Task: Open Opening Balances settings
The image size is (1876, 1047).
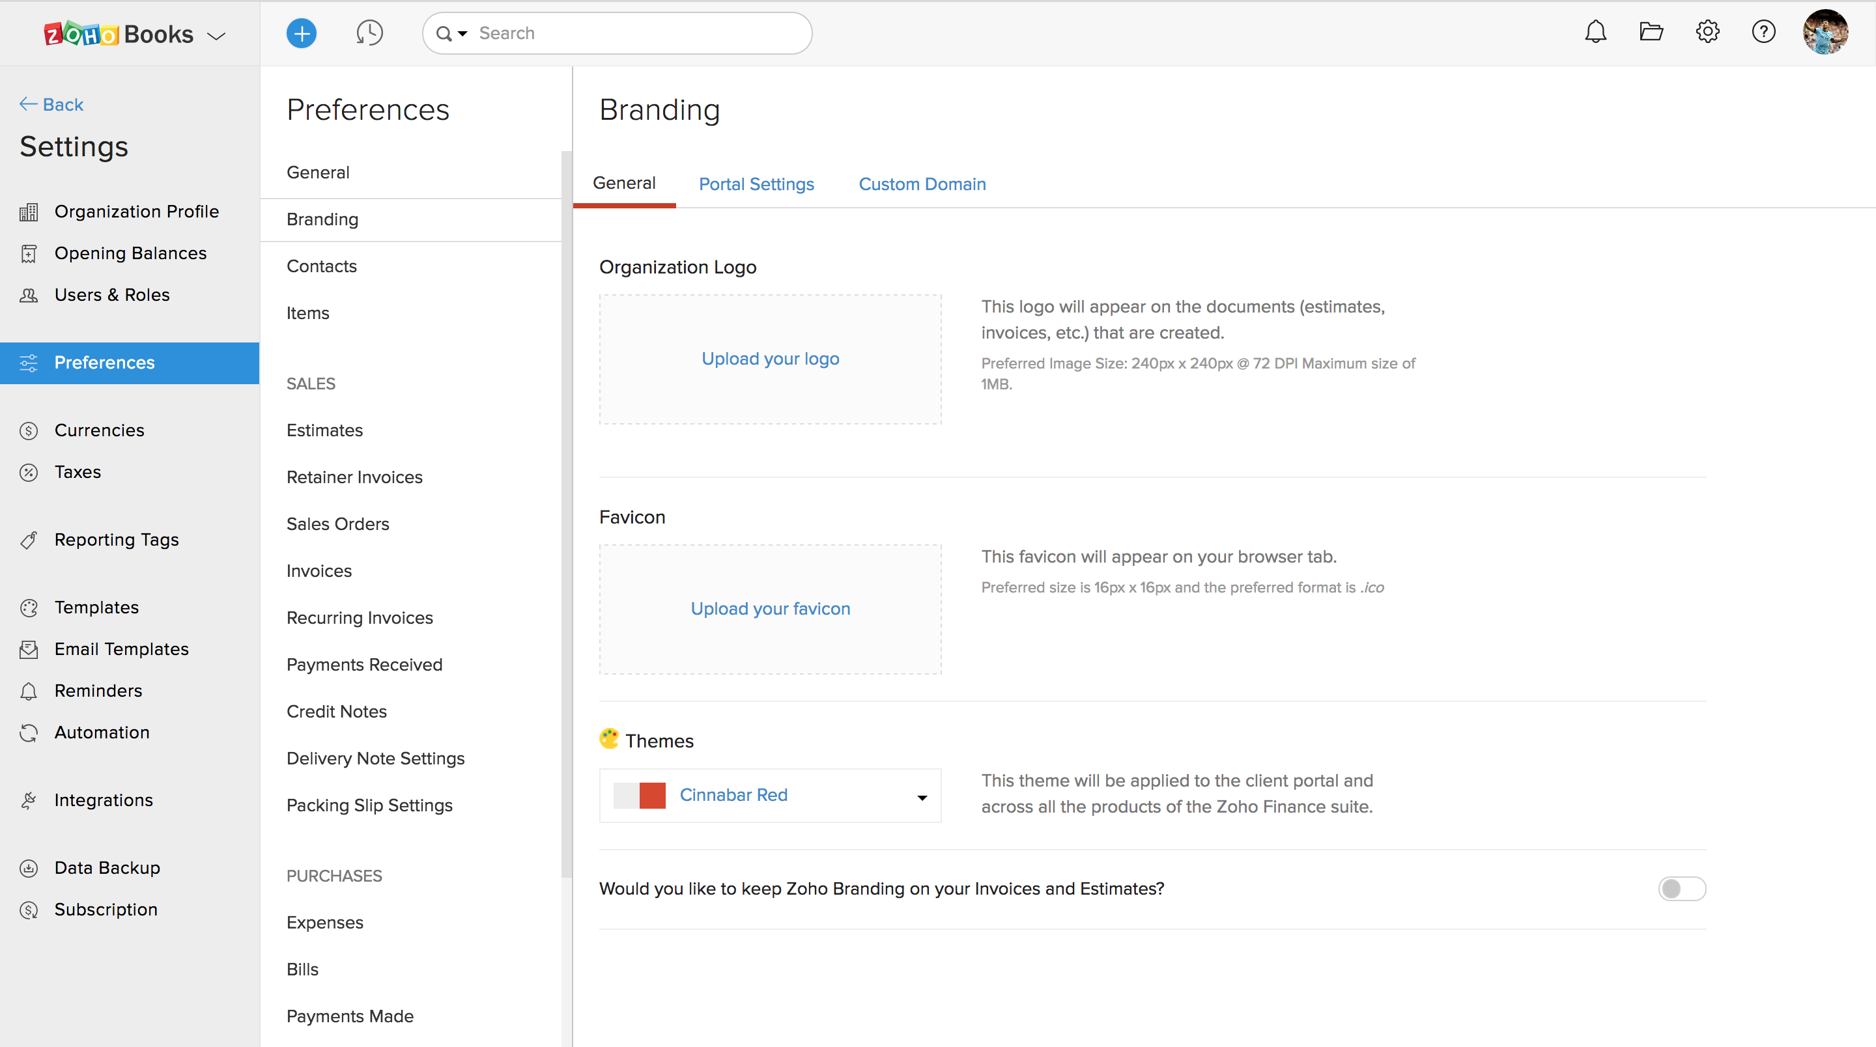Action: coord(131,253)
